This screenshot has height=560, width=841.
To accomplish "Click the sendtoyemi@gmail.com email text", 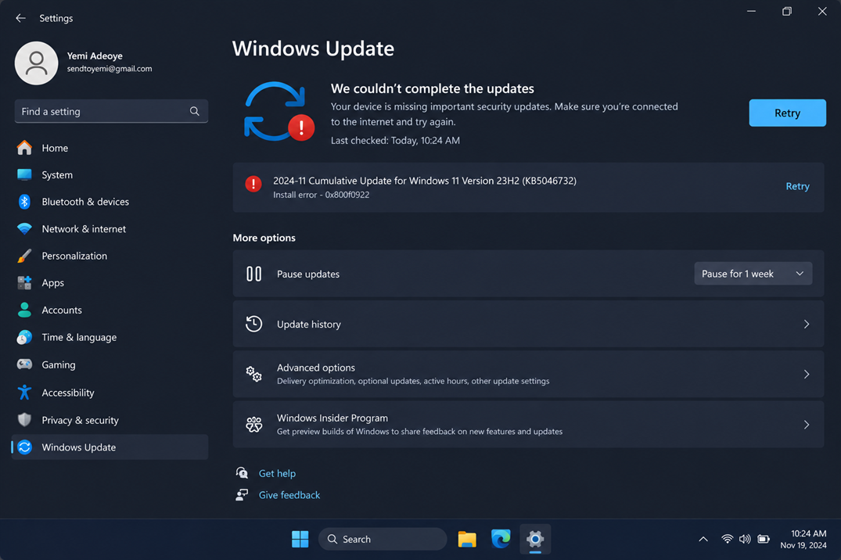I will click(110, 69).
